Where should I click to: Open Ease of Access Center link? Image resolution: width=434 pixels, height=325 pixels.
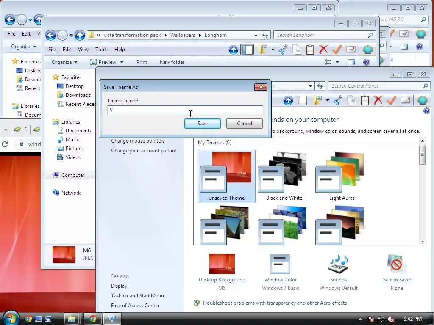pyautogui.click(x=135, y=306)
